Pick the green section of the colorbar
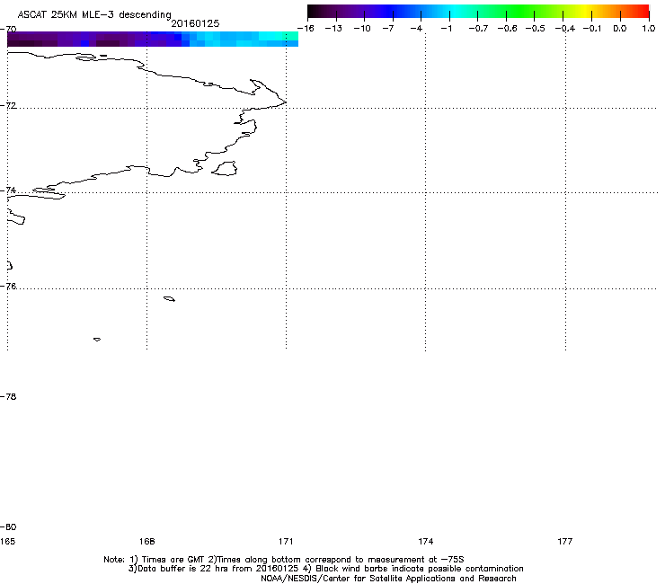This screenshot has height=584, width=665. click(521, 11)
